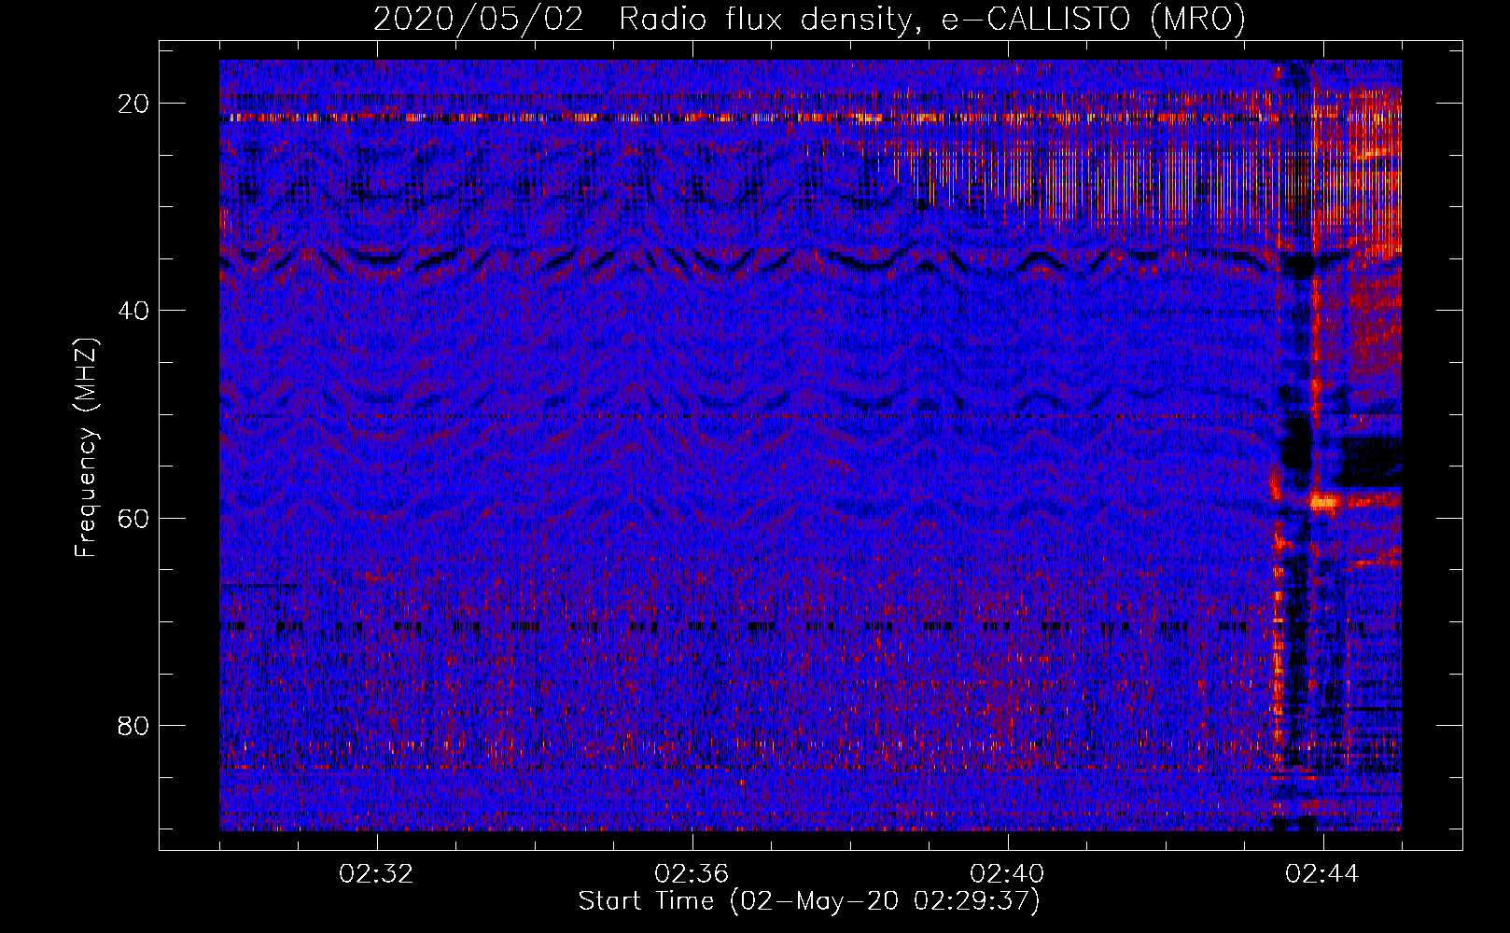Click the 60 MHz frequency tick label
This screenshot has height=933, width=1510.
pos(134,518)
